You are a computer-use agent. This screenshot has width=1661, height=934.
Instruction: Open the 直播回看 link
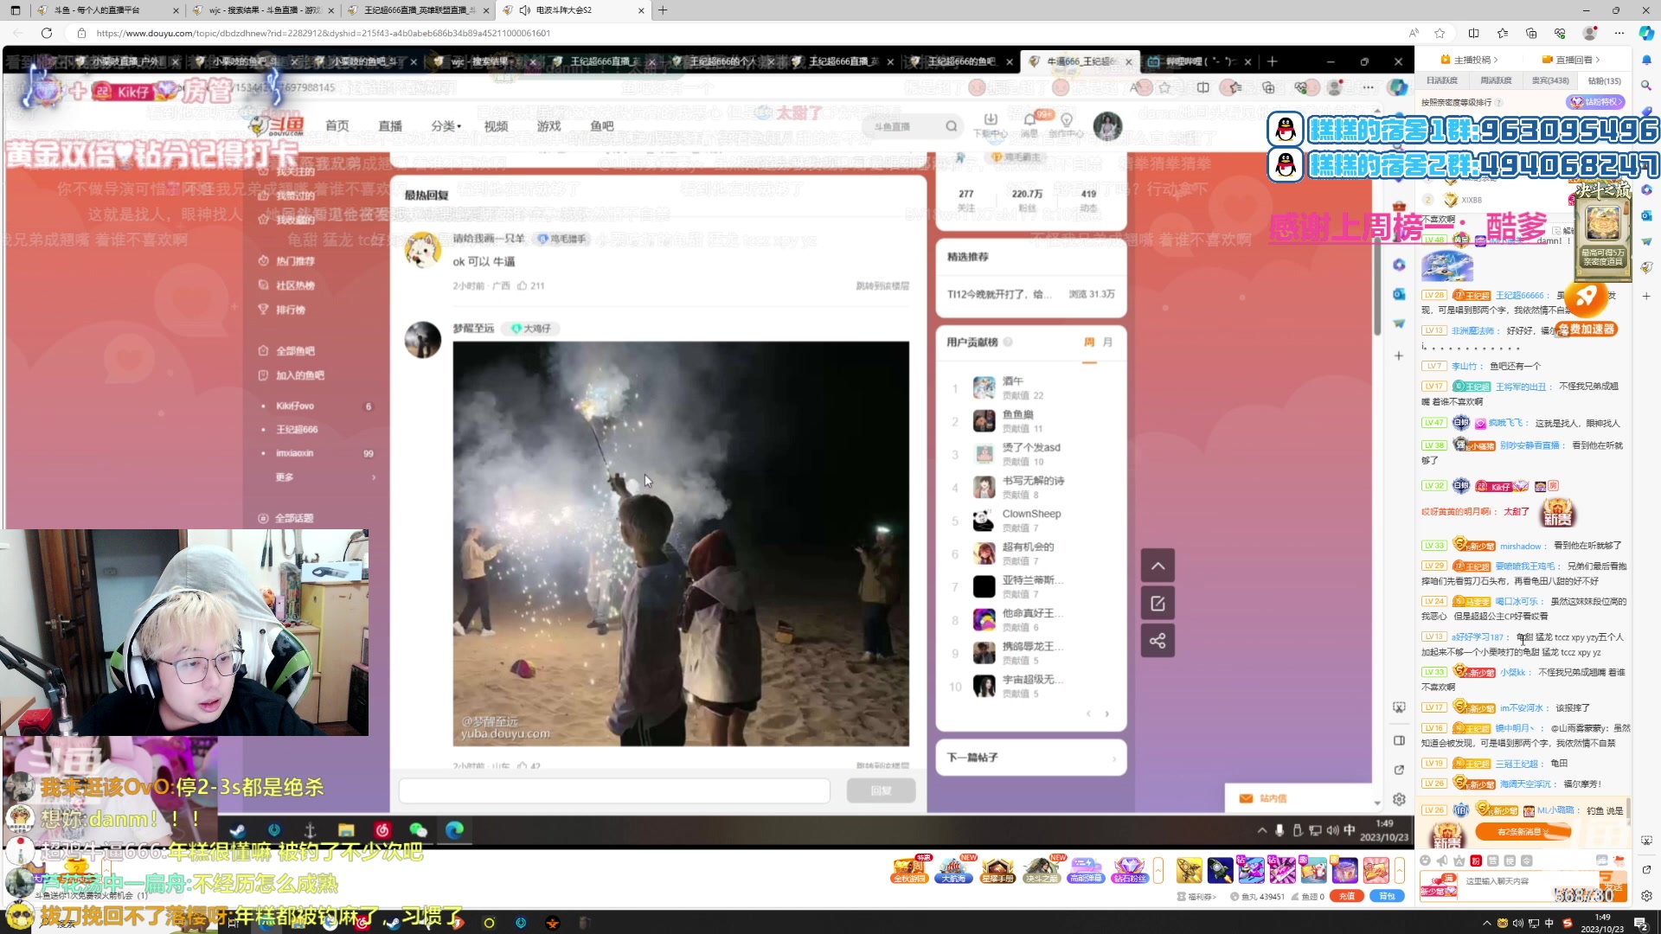pyautogui.click(x=1571, y=60)
